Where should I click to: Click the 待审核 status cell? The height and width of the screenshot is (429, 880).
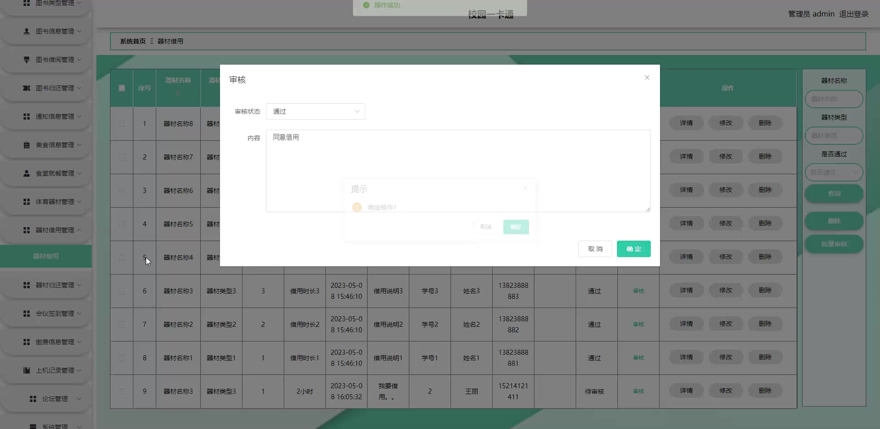594,391
